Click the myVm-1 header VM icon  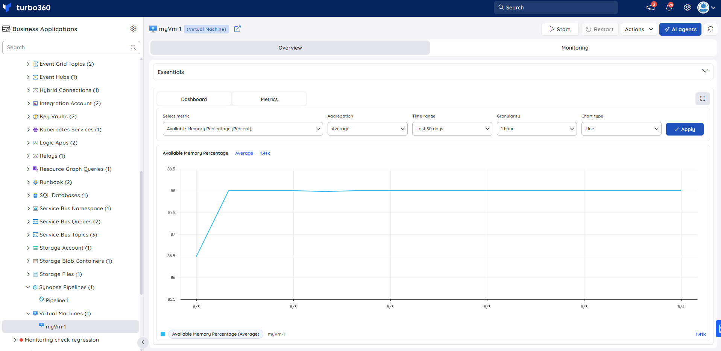(153, 29)
